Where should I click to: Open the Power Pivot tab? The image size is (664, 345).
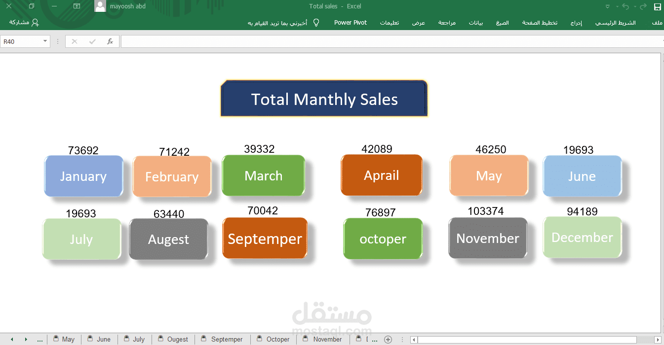[x=351, y=23]
